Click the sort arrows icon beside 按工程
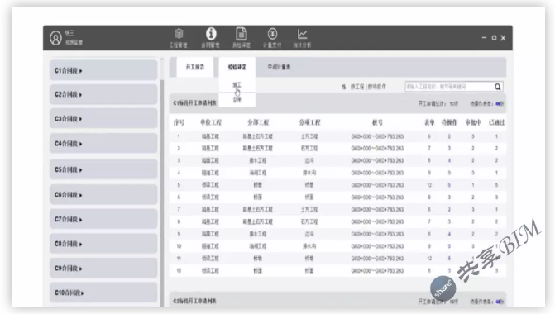The width and height of the screenshot is (555, 314). click(344, 87)
